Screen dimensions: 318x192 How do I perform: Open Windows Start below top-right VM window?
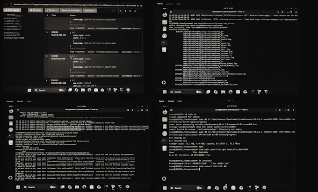pyautogui.click(x=165, y=92)
